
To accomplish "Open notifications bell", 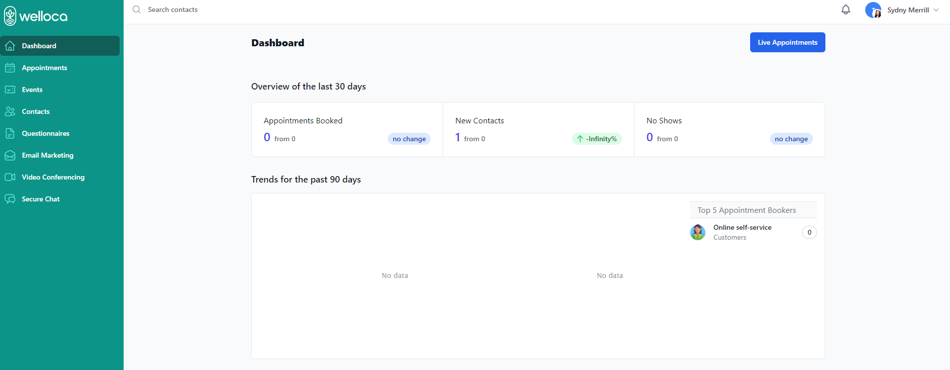I will (x=846, y=10).
